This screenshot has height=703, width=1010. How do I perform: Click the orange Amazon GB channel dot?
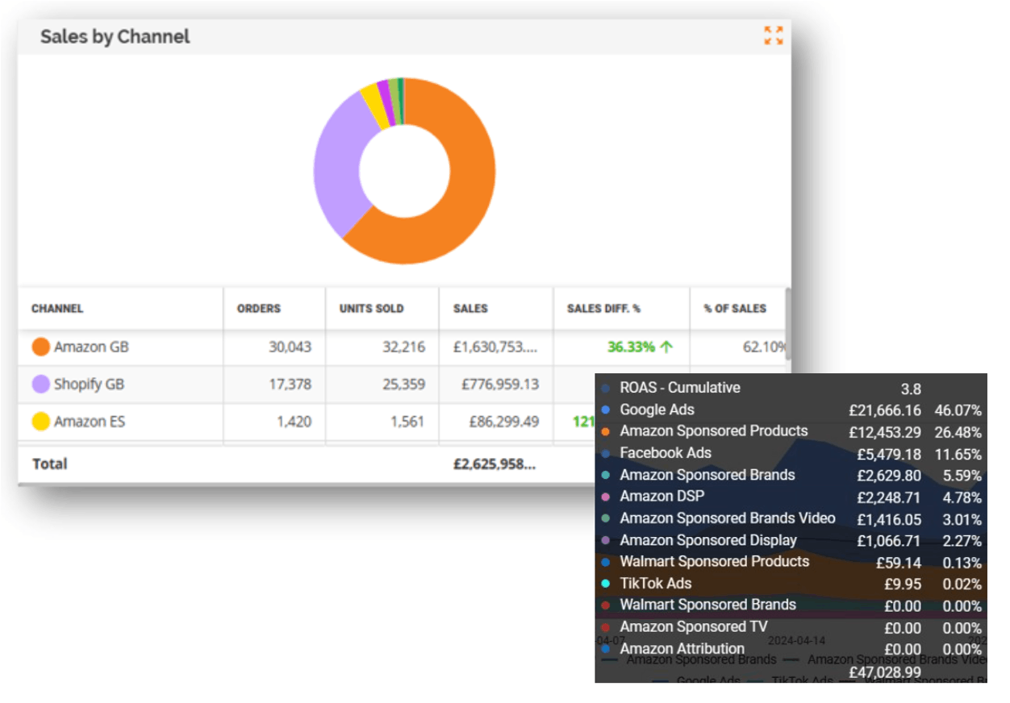pyautogui.click(x=40, y=347)
